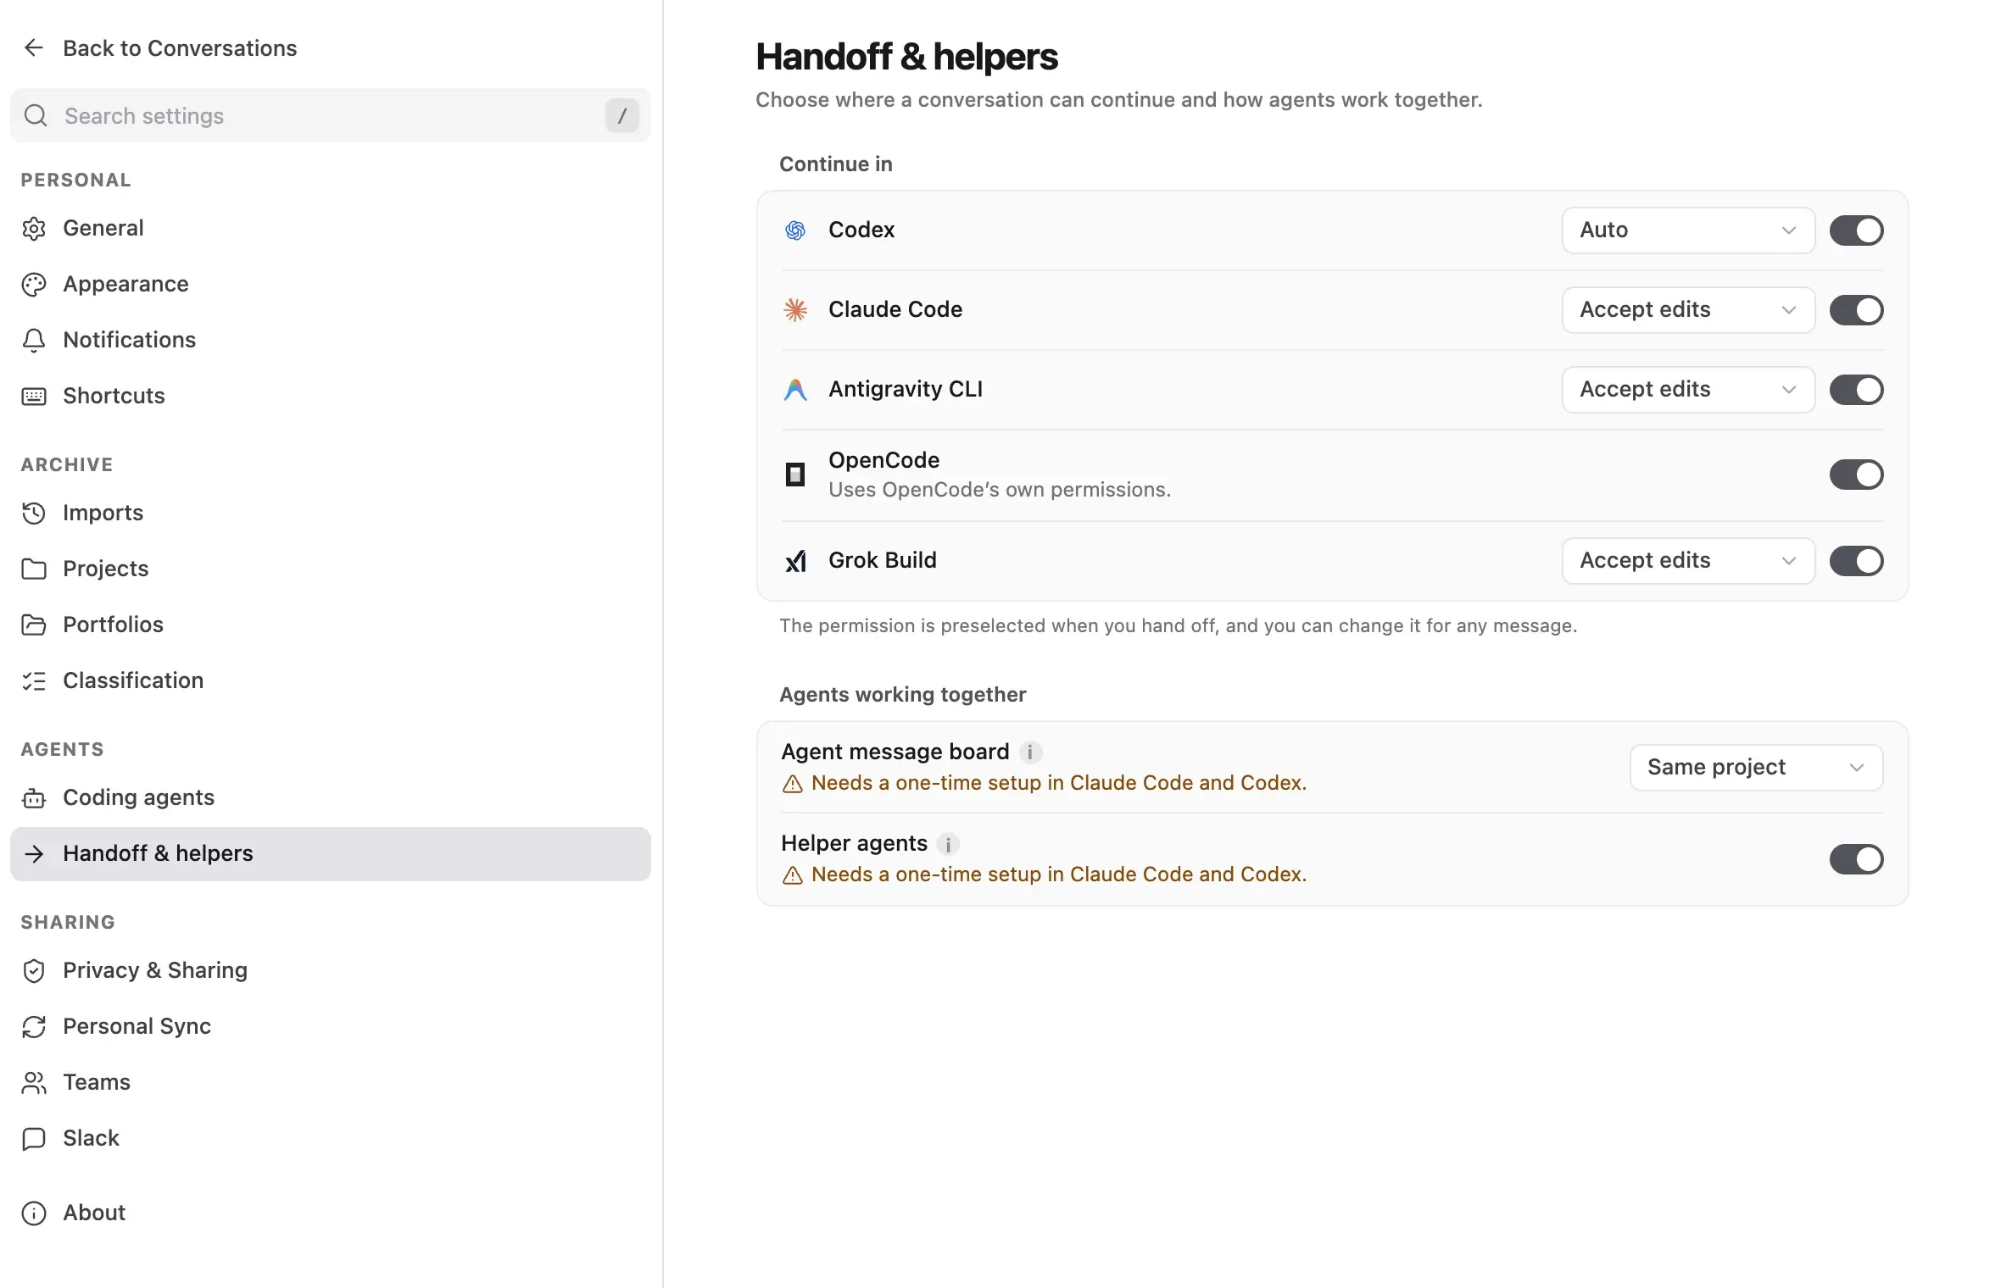2001x1288 pixels.
Task: Click the General gear icon
Action: pos(34,229)
